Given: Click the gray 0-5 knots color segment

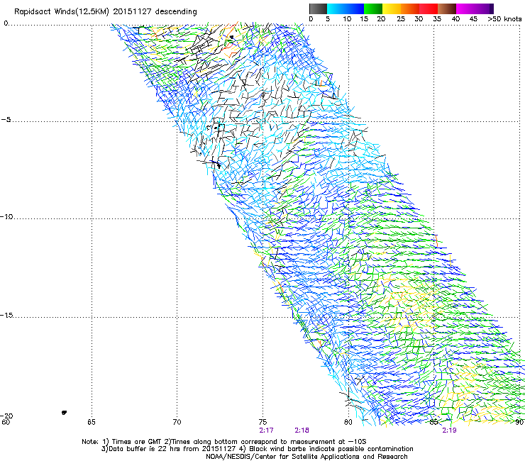Looking at the screenshot, I should coord(318,9).
